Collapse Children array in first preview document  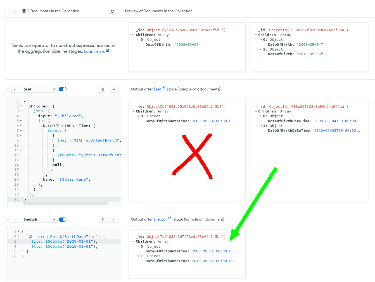pos(133,35)
